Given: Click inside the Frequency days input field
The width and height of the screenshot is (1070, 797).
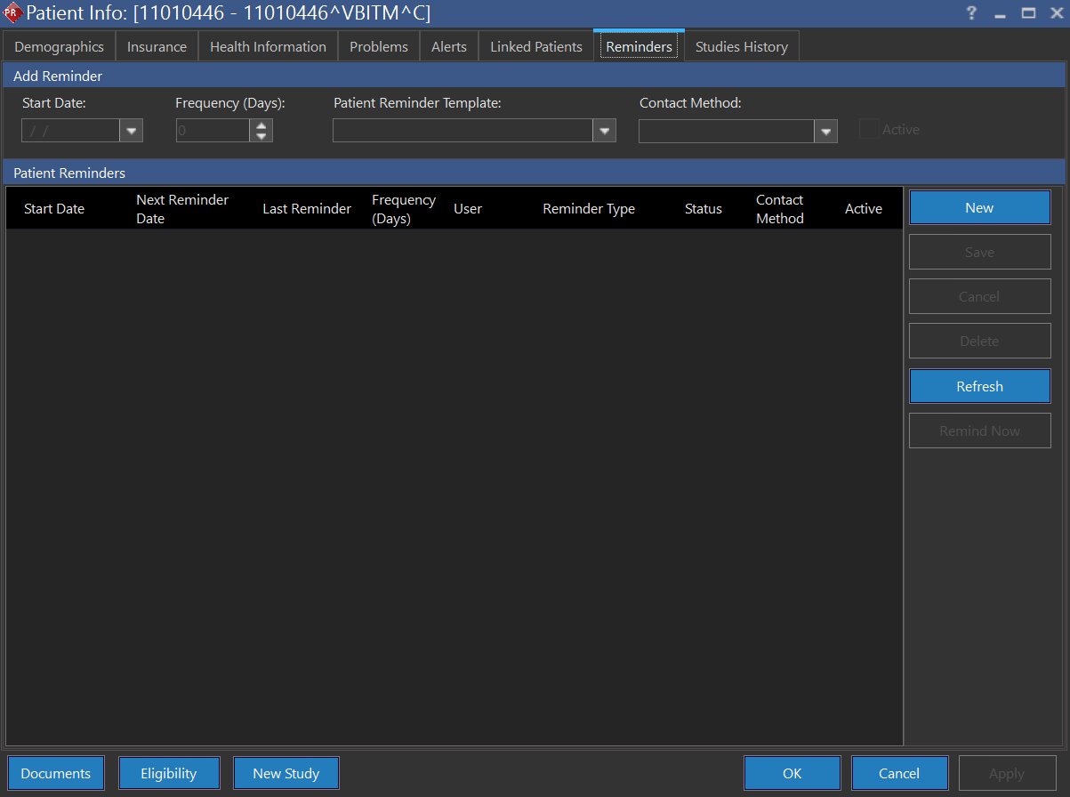Looking at the screenshot, I should [212, 130].
